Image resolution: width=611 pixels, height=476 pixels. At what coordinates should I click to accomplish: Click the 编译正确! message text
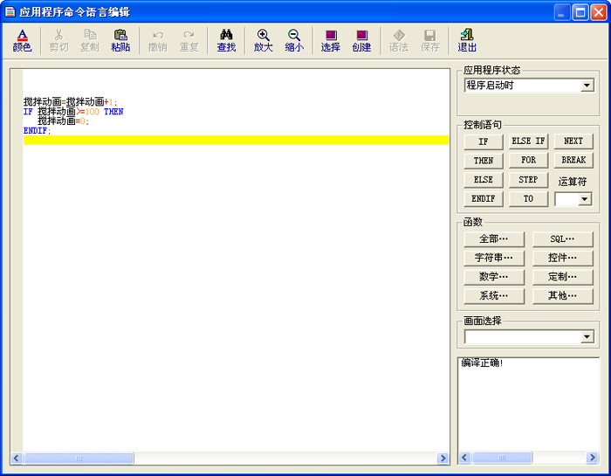tap(482, 363)
